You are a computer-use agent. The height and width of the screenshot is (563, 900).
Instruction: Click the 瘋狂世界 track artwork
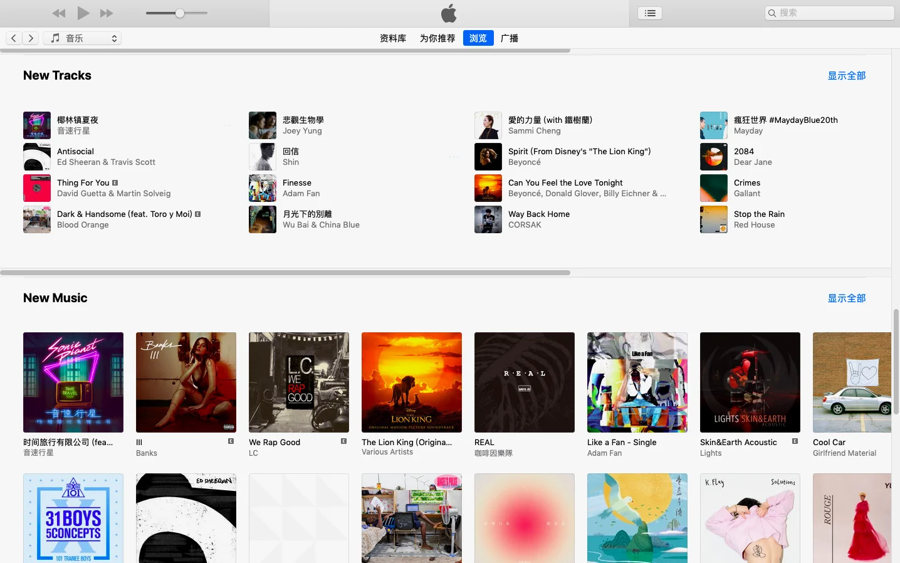click(x=714, y=125)
